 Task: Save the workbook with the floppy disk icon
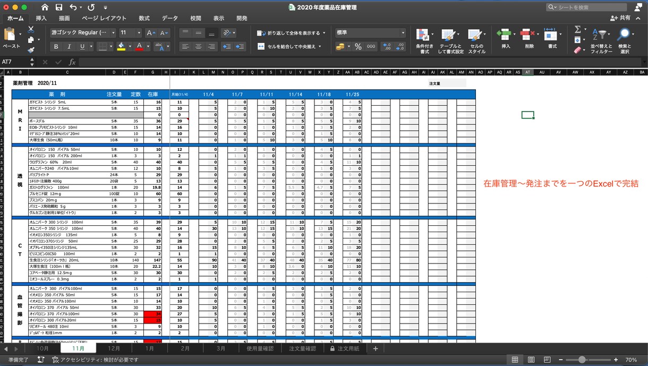(59, 7)
